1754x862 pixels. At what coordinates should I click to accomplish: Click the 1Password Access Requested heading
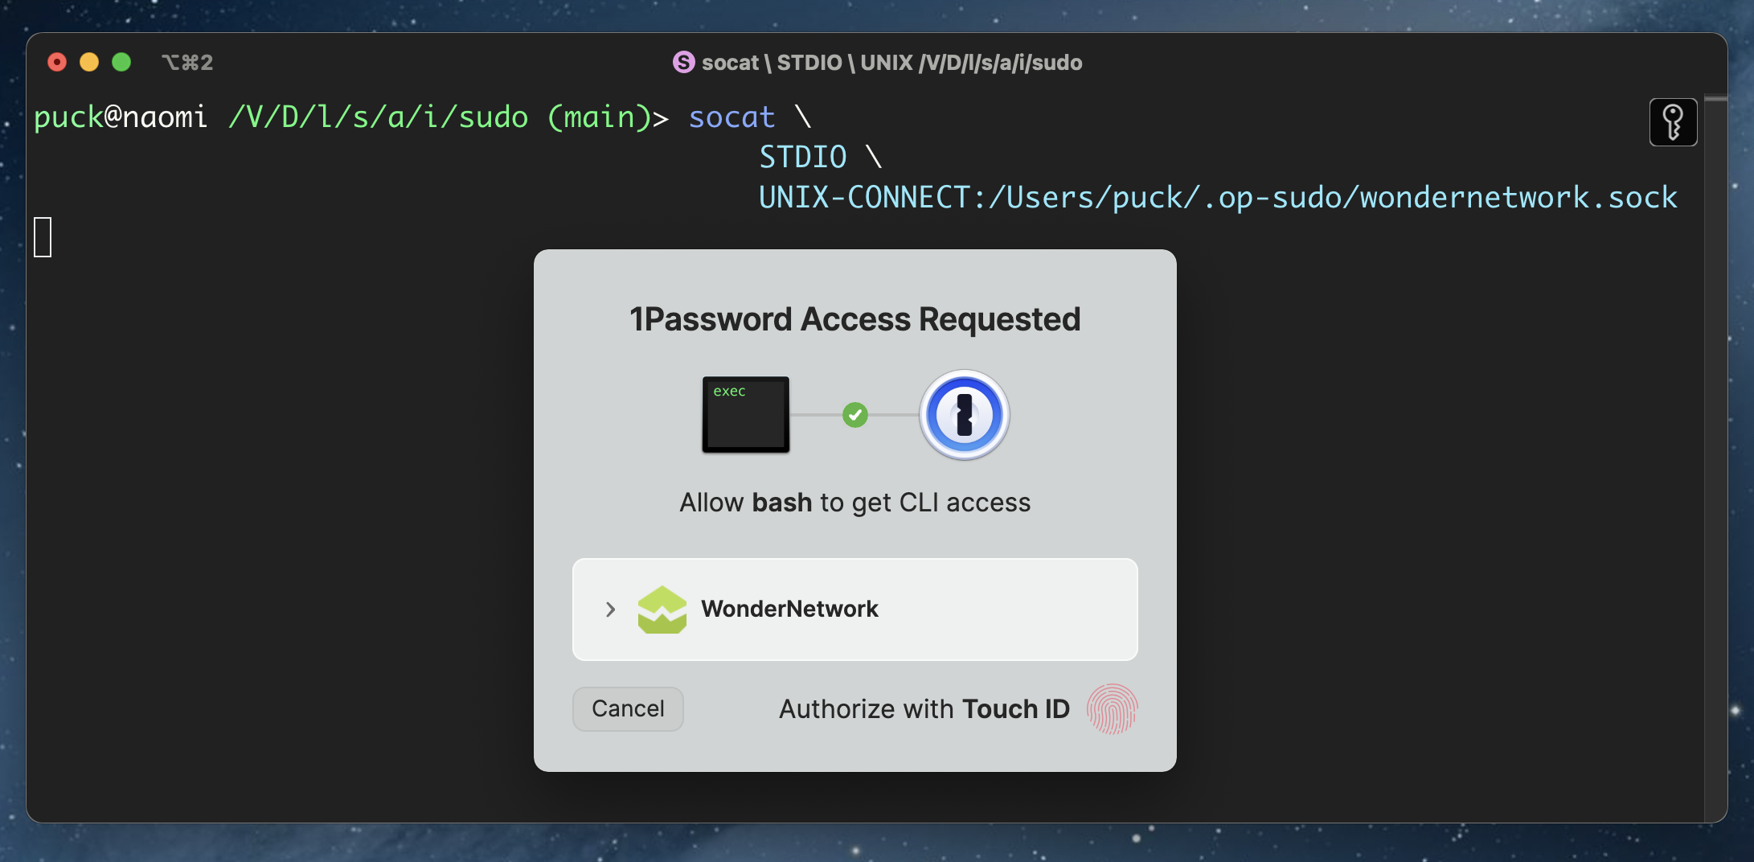854,319
